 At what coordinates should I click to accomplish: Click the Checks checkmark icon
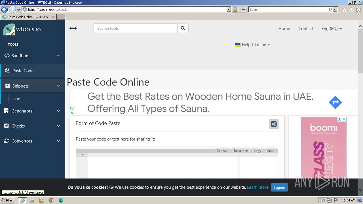[x=6, y=126]
